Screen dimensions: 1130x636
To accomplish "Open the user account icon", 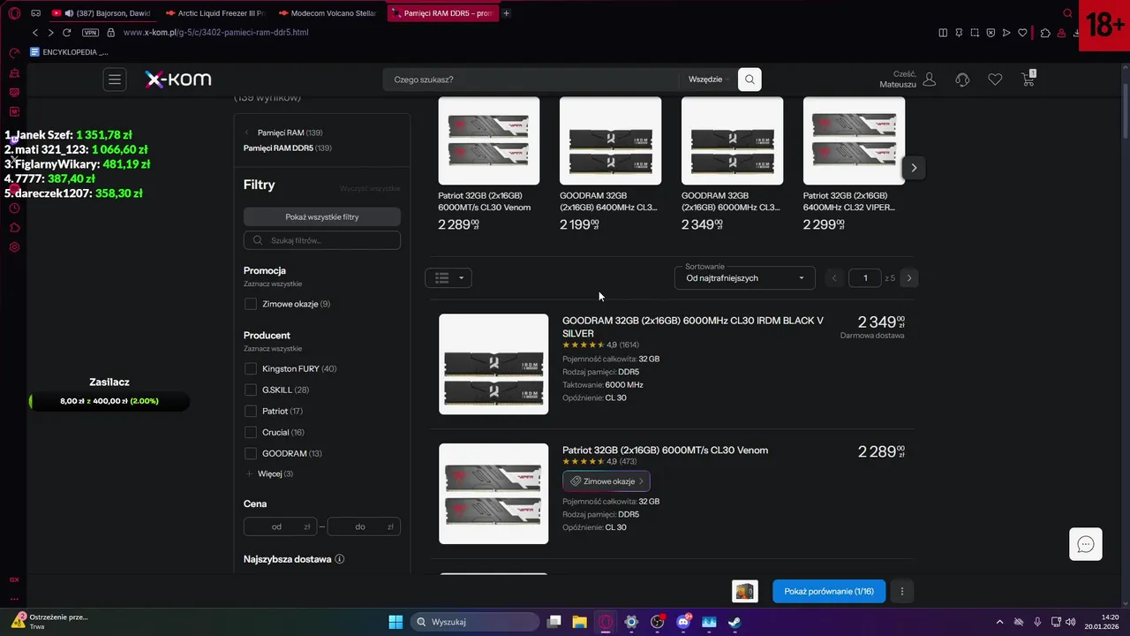I will pyautogui.click(x=929, y=79).
